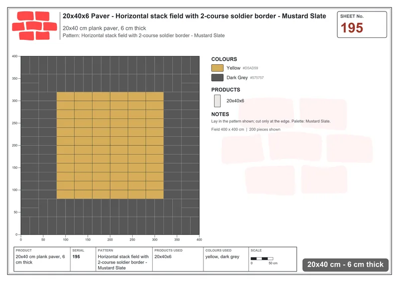Click the note 'Lay in the pattern shown'
The height and width of the screenshot is (282, 399).
(x=271, y=121)
